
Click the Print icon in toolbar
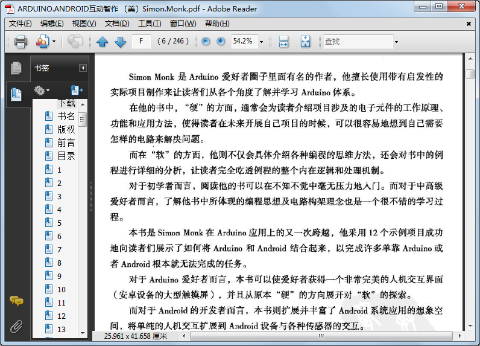[x=21, y=42]
